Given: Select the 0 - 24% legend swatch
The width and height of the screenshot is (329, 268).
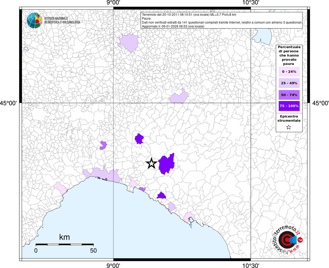Looking at the screenshot, I should pos(289,71).
